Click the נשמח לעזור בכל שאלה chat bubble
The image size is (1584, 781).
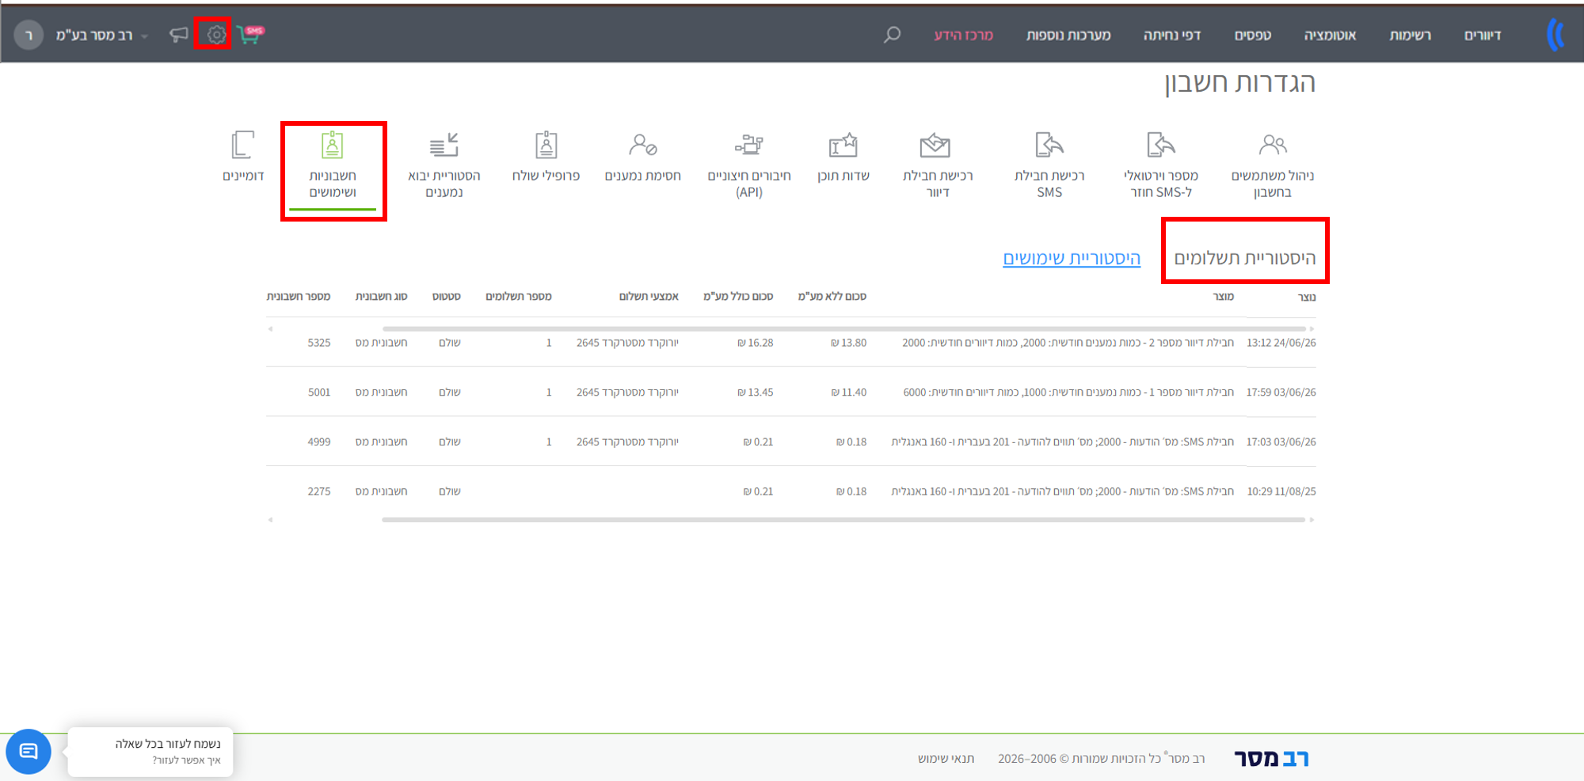click(x=150, y=752)
